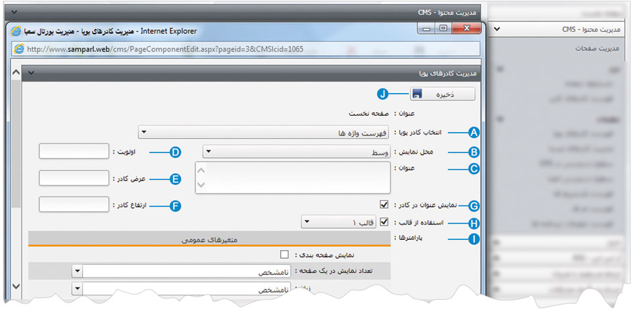This screenshot has height=322, width=633.
Task: Click the blue A marker badge
Action: [473, 132]
